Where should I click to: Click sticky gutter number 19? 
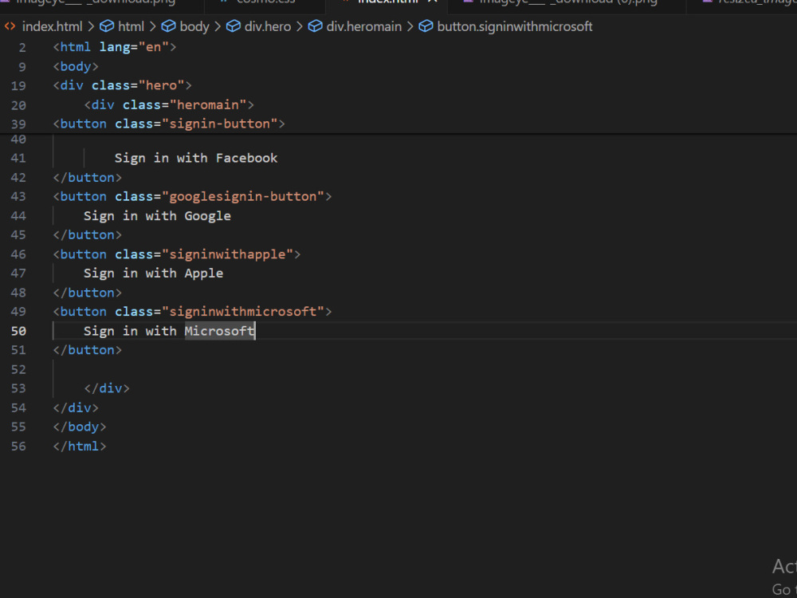click(x=18, y=85)
